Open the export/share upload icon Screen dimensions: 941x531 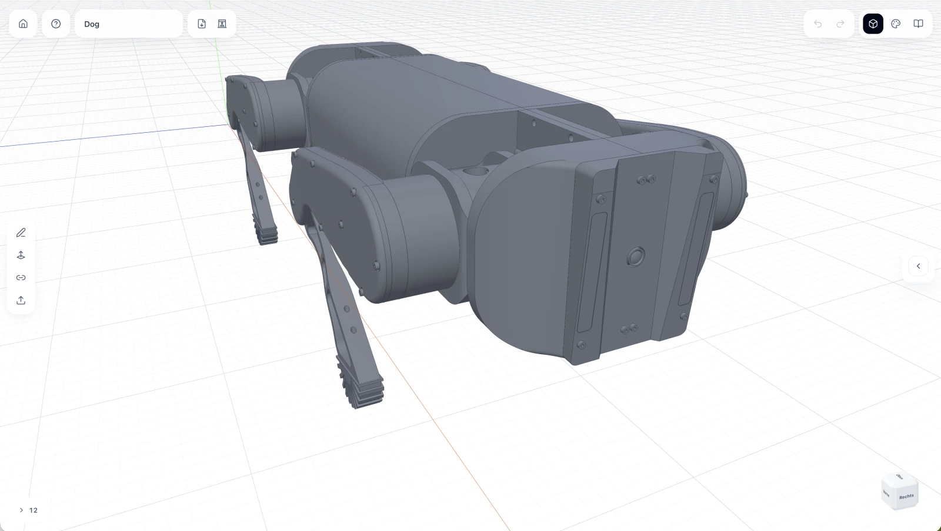(x=21, y=300)
